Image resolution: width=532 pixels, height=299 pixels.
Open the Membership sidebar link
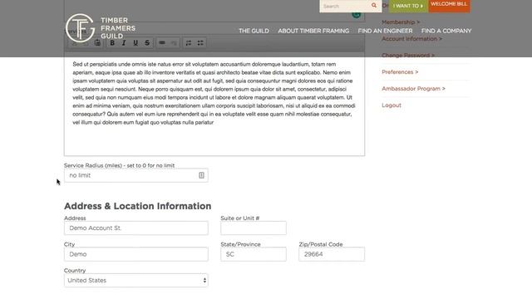(401, 22)
